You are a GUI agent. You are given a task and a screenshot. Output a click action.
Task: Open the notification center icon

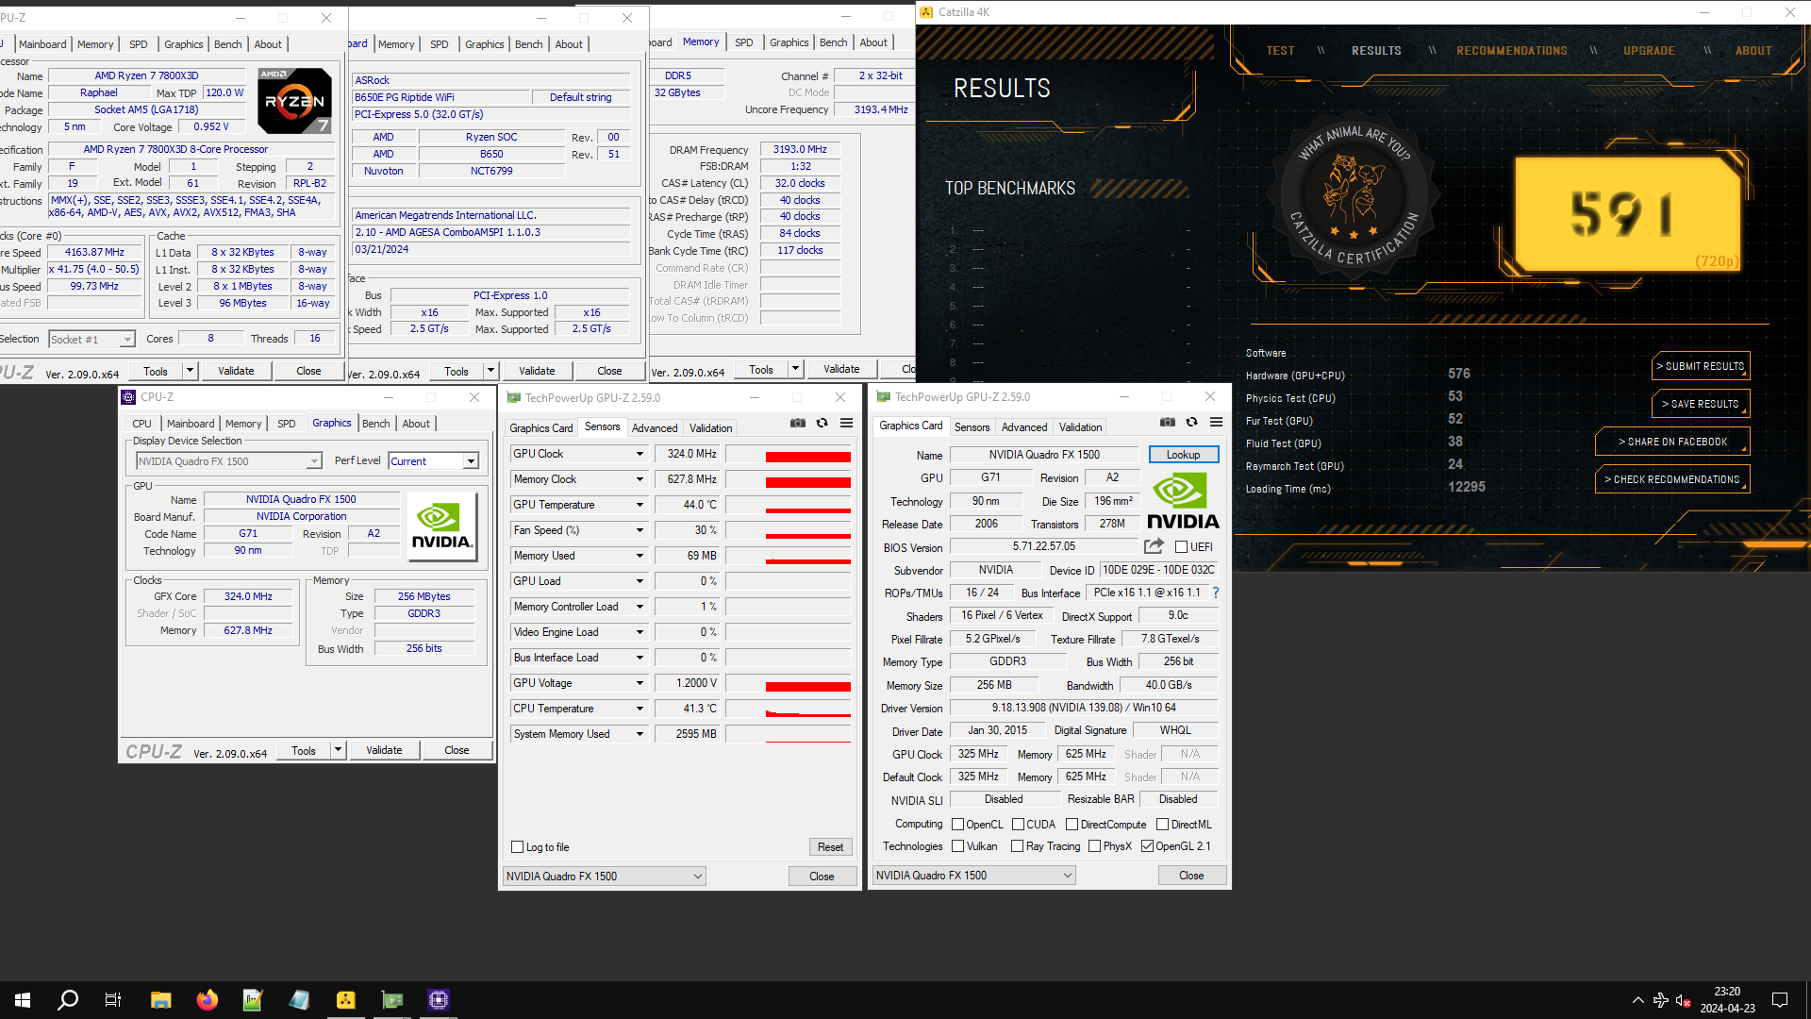coord(1780,1000)
